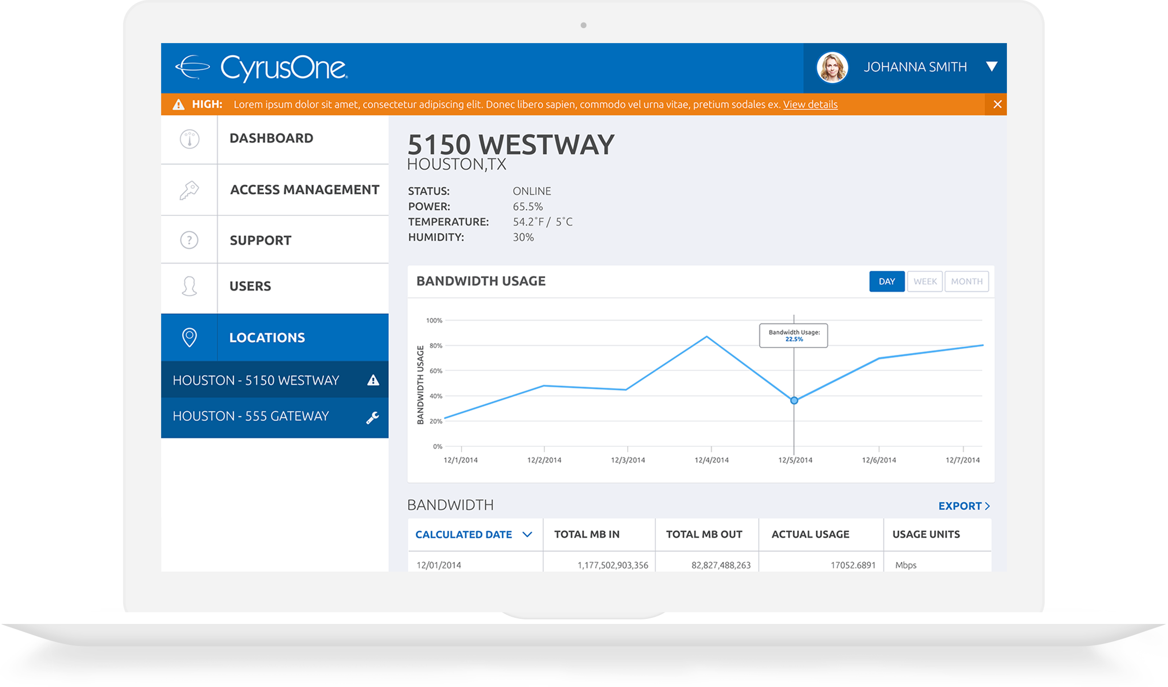Screen dimensions: 1168x687
Task: Go to Access Management
Action: click(x=305, y=190)
